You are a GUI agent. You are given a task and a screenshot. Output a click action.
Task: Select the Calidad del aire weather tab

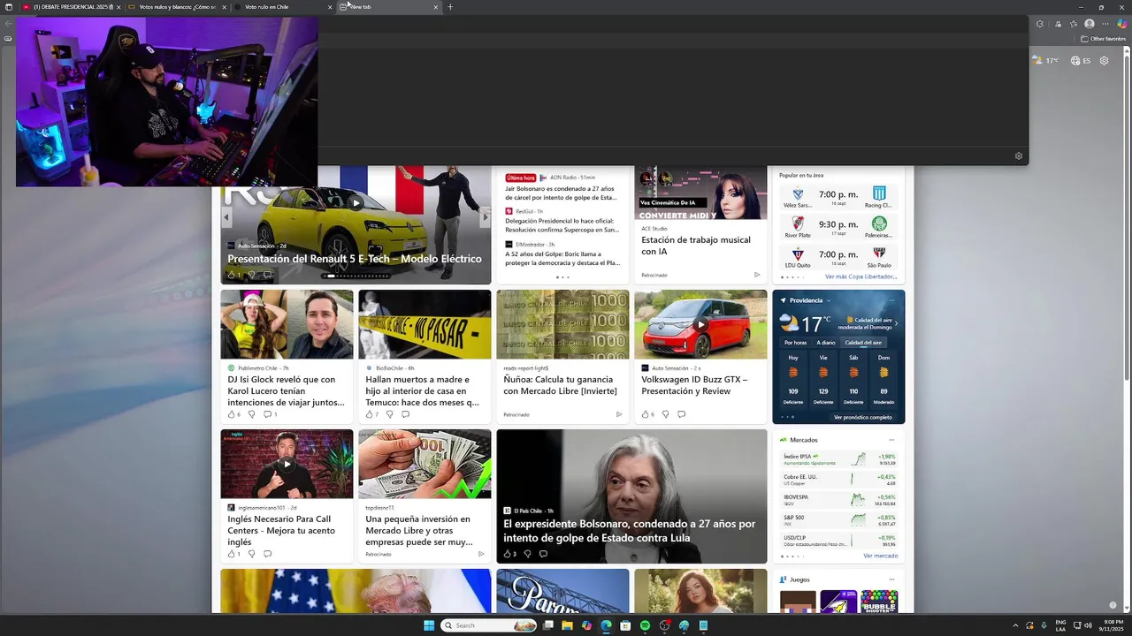(x=863, y=343)
